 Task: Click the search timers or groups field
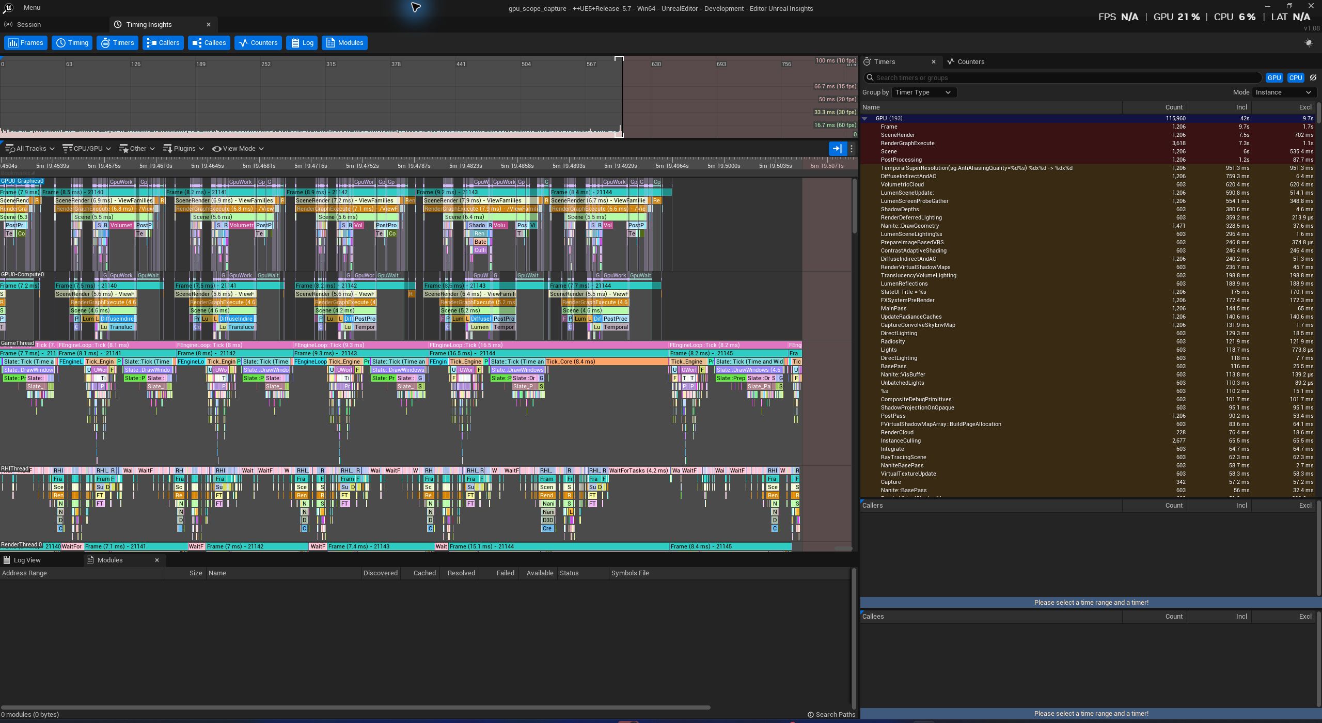click(1063, 77)
